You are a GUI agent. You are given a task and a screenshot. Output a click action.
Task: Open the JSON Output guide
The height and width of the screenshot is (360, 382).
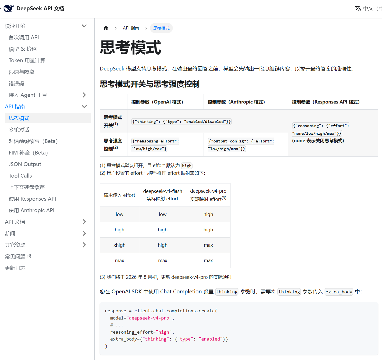[25, 164]
